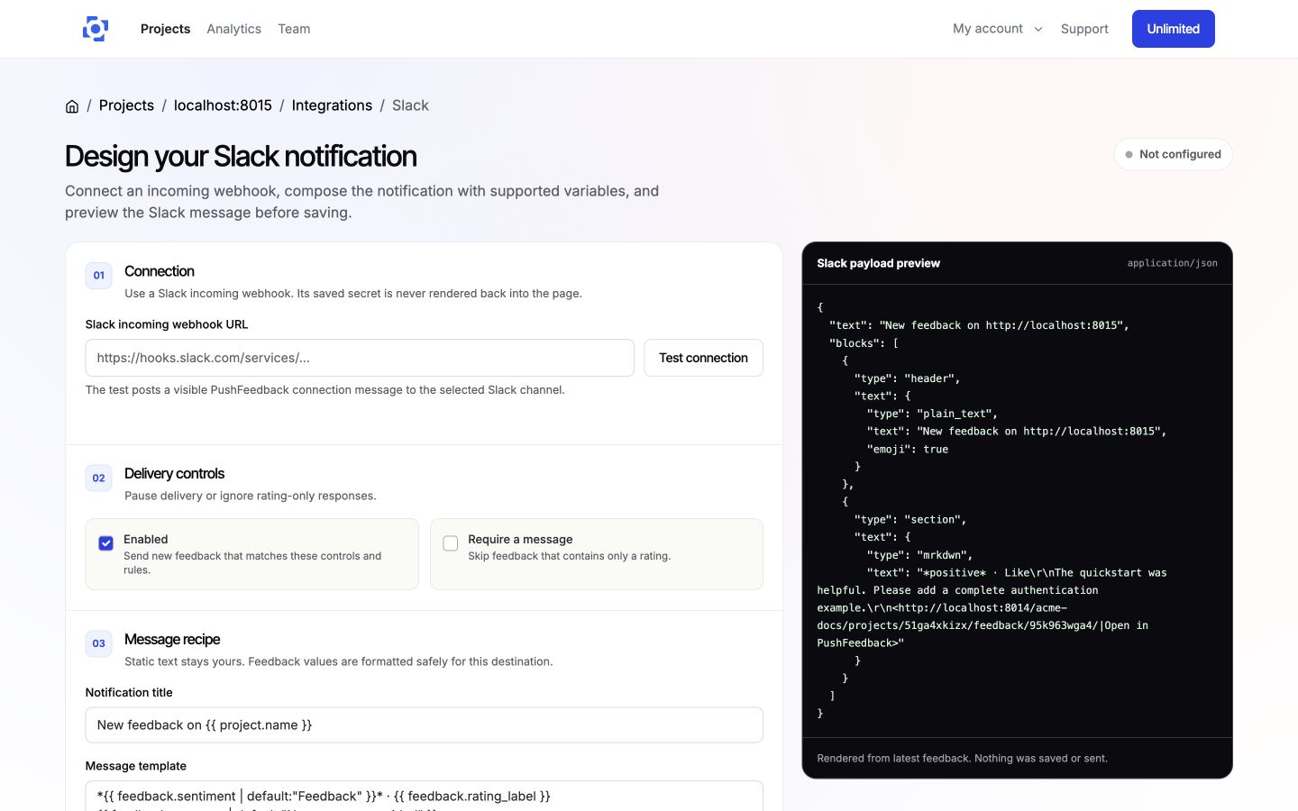This screenshot has height=811, width=1298.
Task: Click the Slack payload preview heading
Action: pos(878,263)
